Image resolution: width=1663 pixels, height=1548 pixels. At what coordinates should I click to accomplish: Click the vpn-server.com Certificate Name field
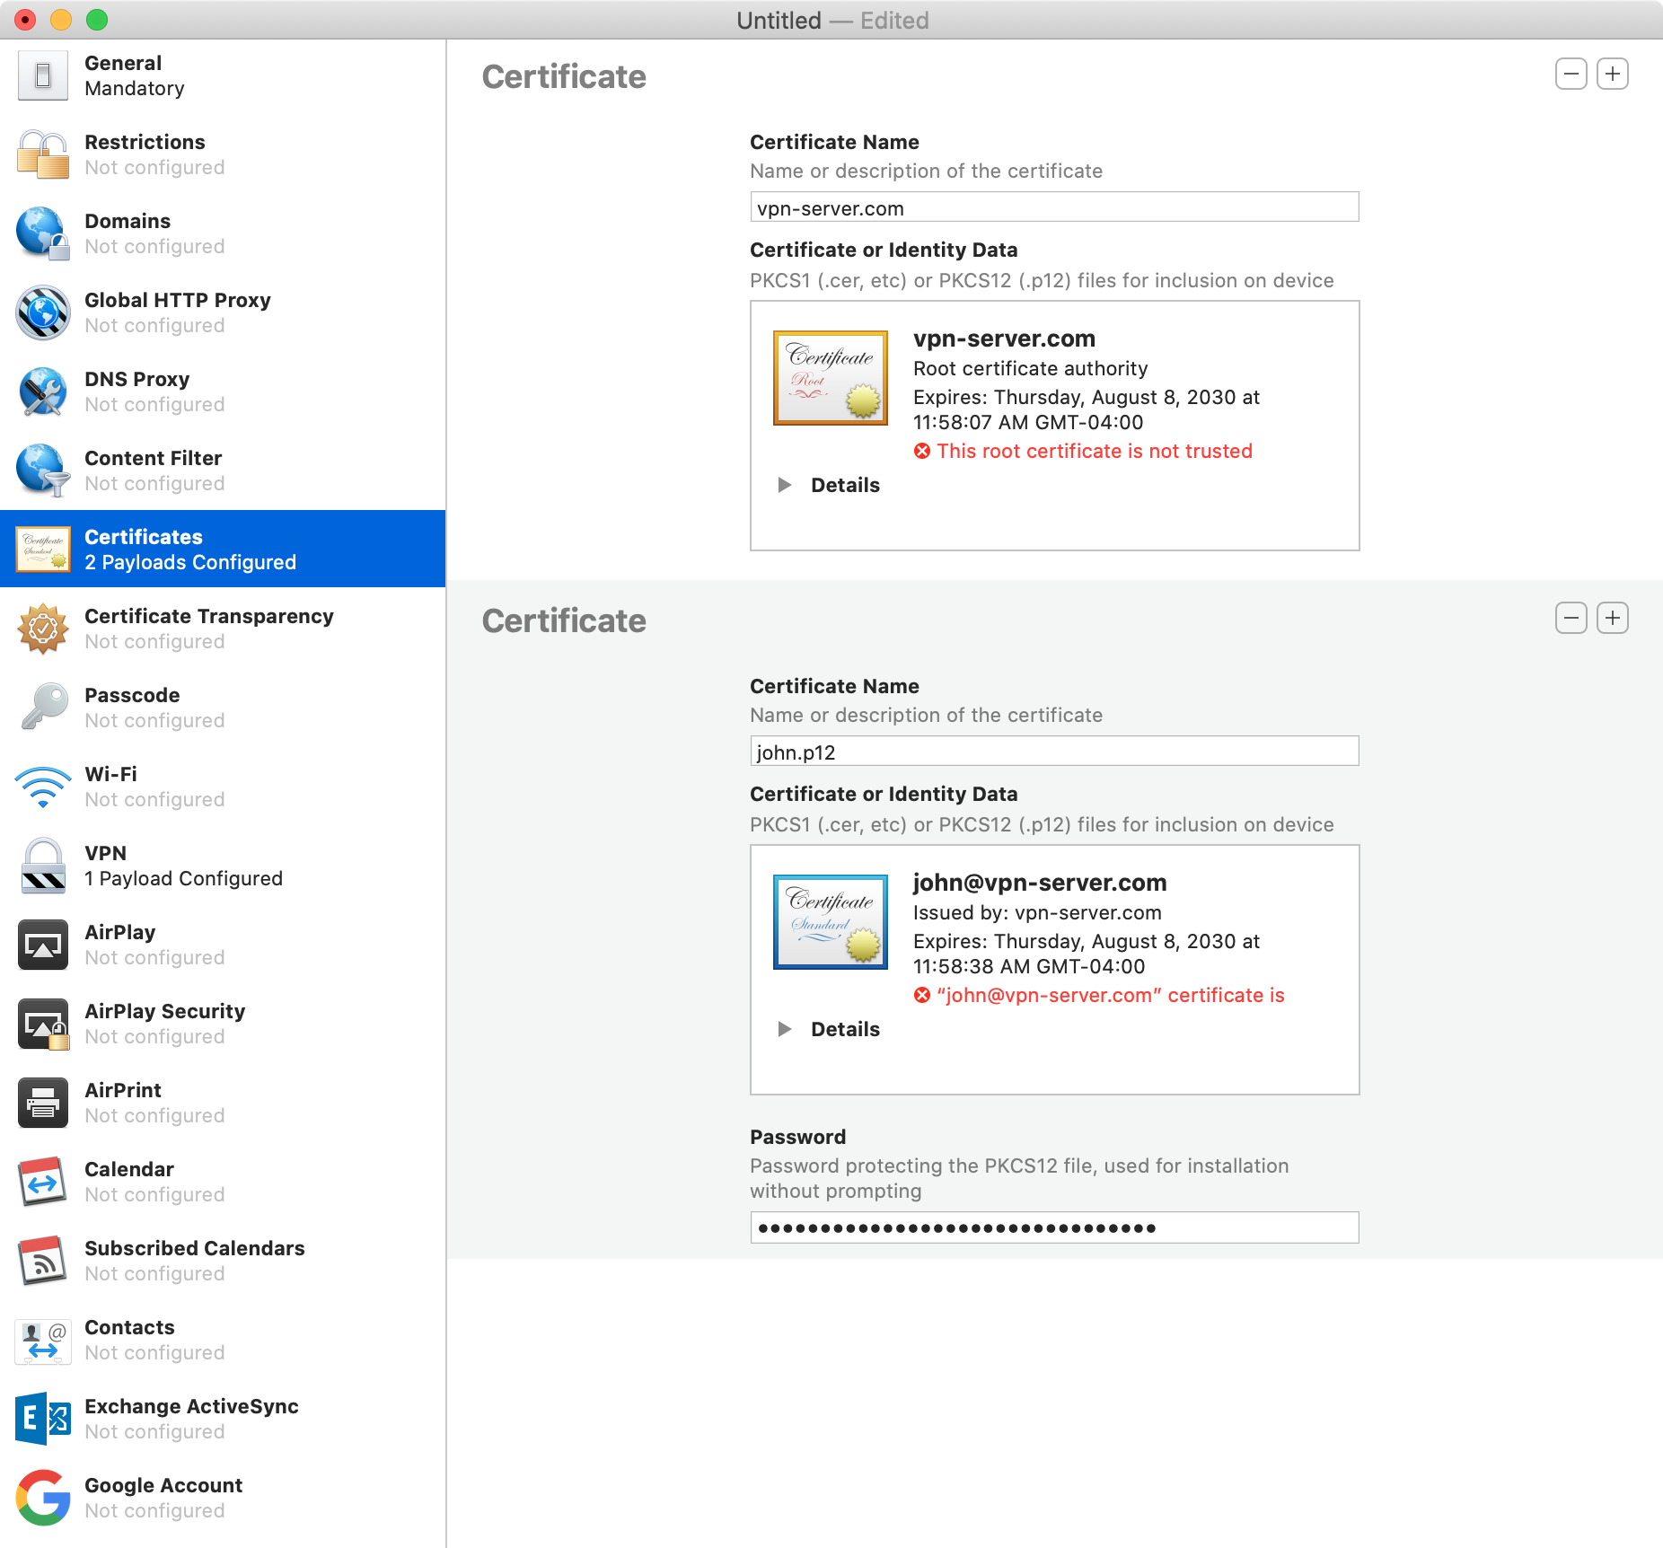1054,207
